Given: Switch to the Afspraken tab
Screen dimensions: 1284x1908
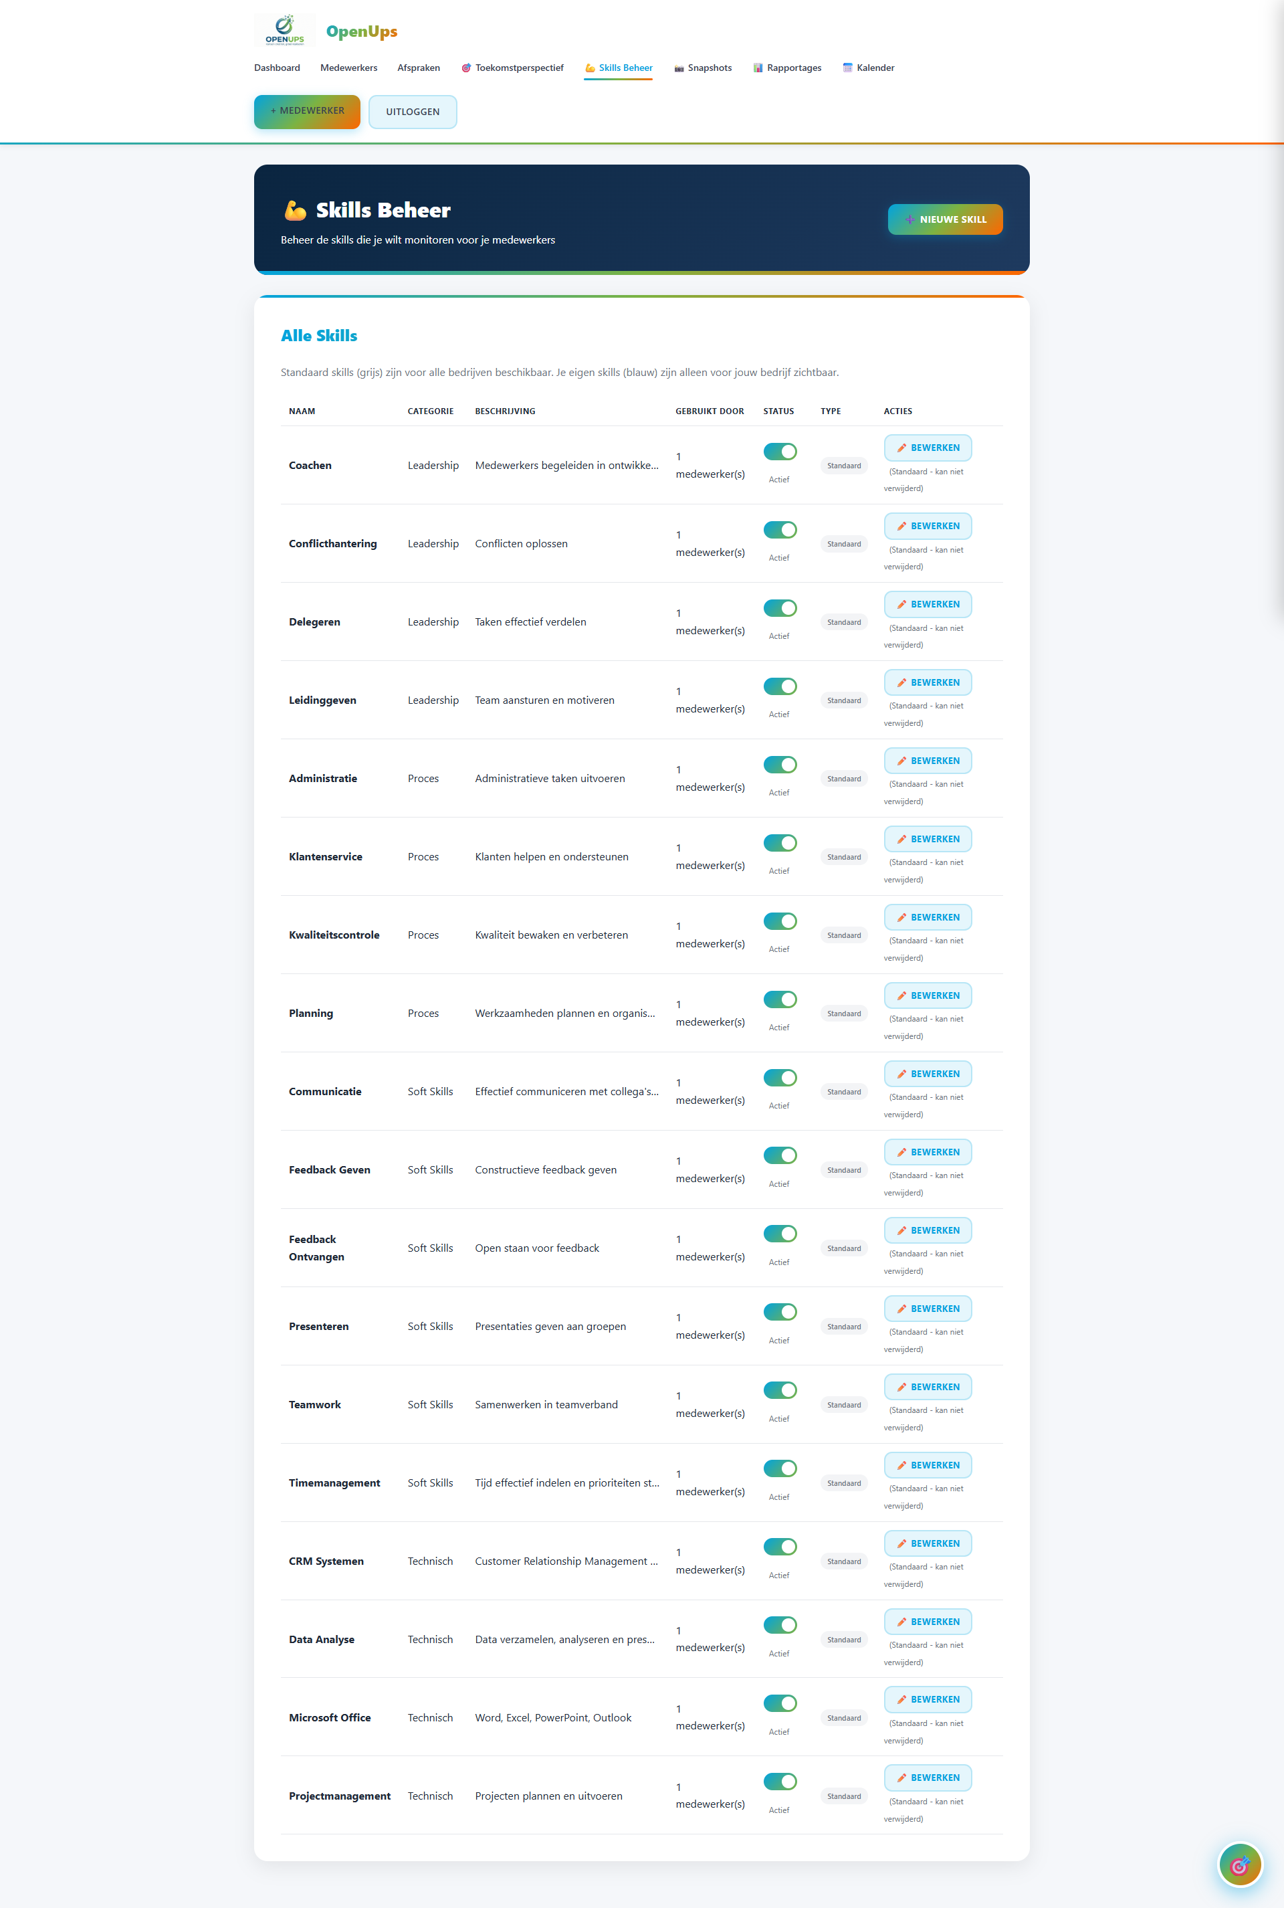Looking at the screenshot, I should click(419, 68).
